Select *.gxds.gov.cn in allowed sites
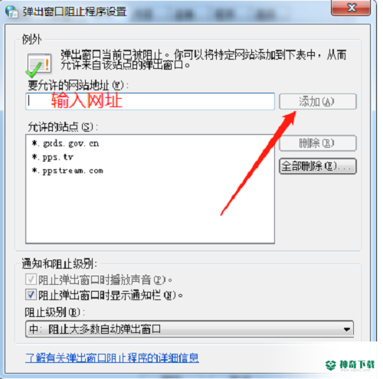This screenshot has height=379, width=383. pyautogui.click(x=65, y=143)
